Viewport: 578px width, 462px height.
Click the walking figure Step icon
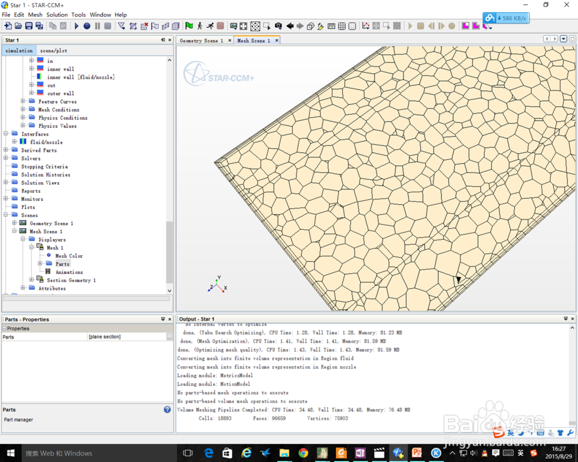click(x=199, y=26)
